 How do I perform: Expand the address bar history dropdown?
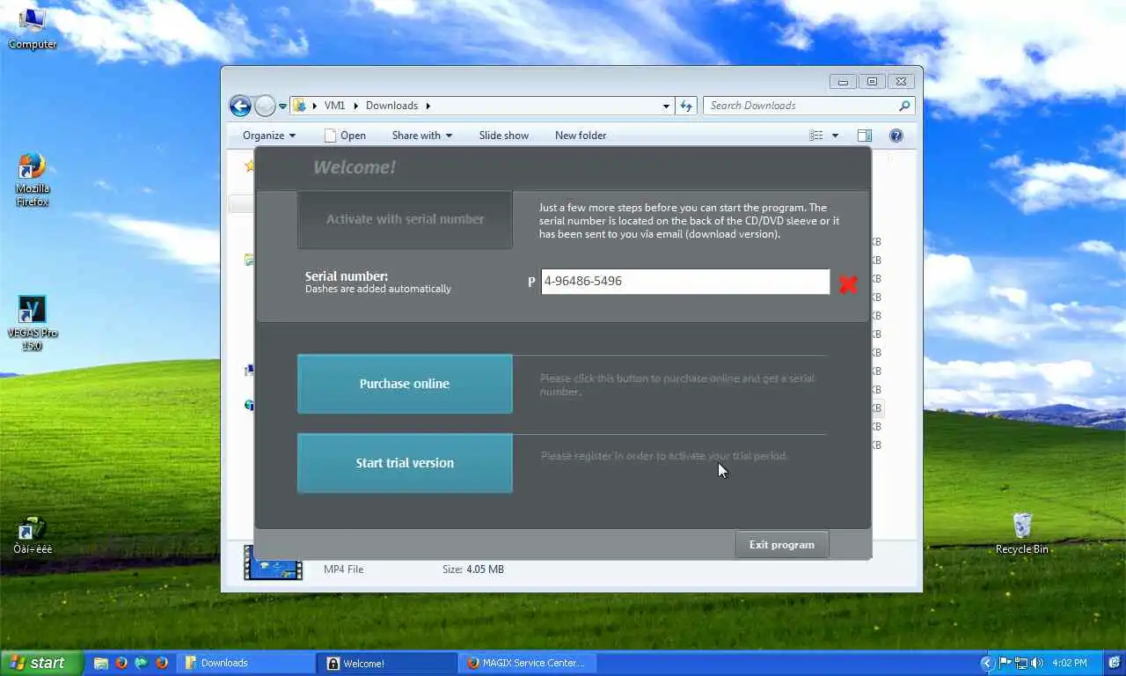[666, 106]
